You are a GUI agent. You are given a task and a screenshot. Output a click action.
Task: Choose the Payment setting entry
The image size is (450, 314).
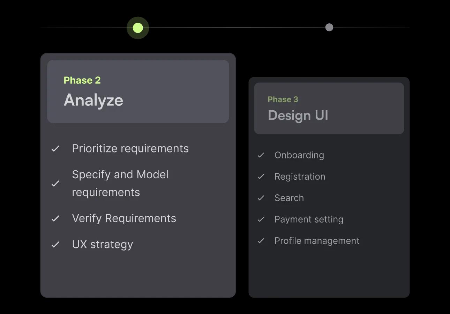pyautogui.click(x=309, y=219)
